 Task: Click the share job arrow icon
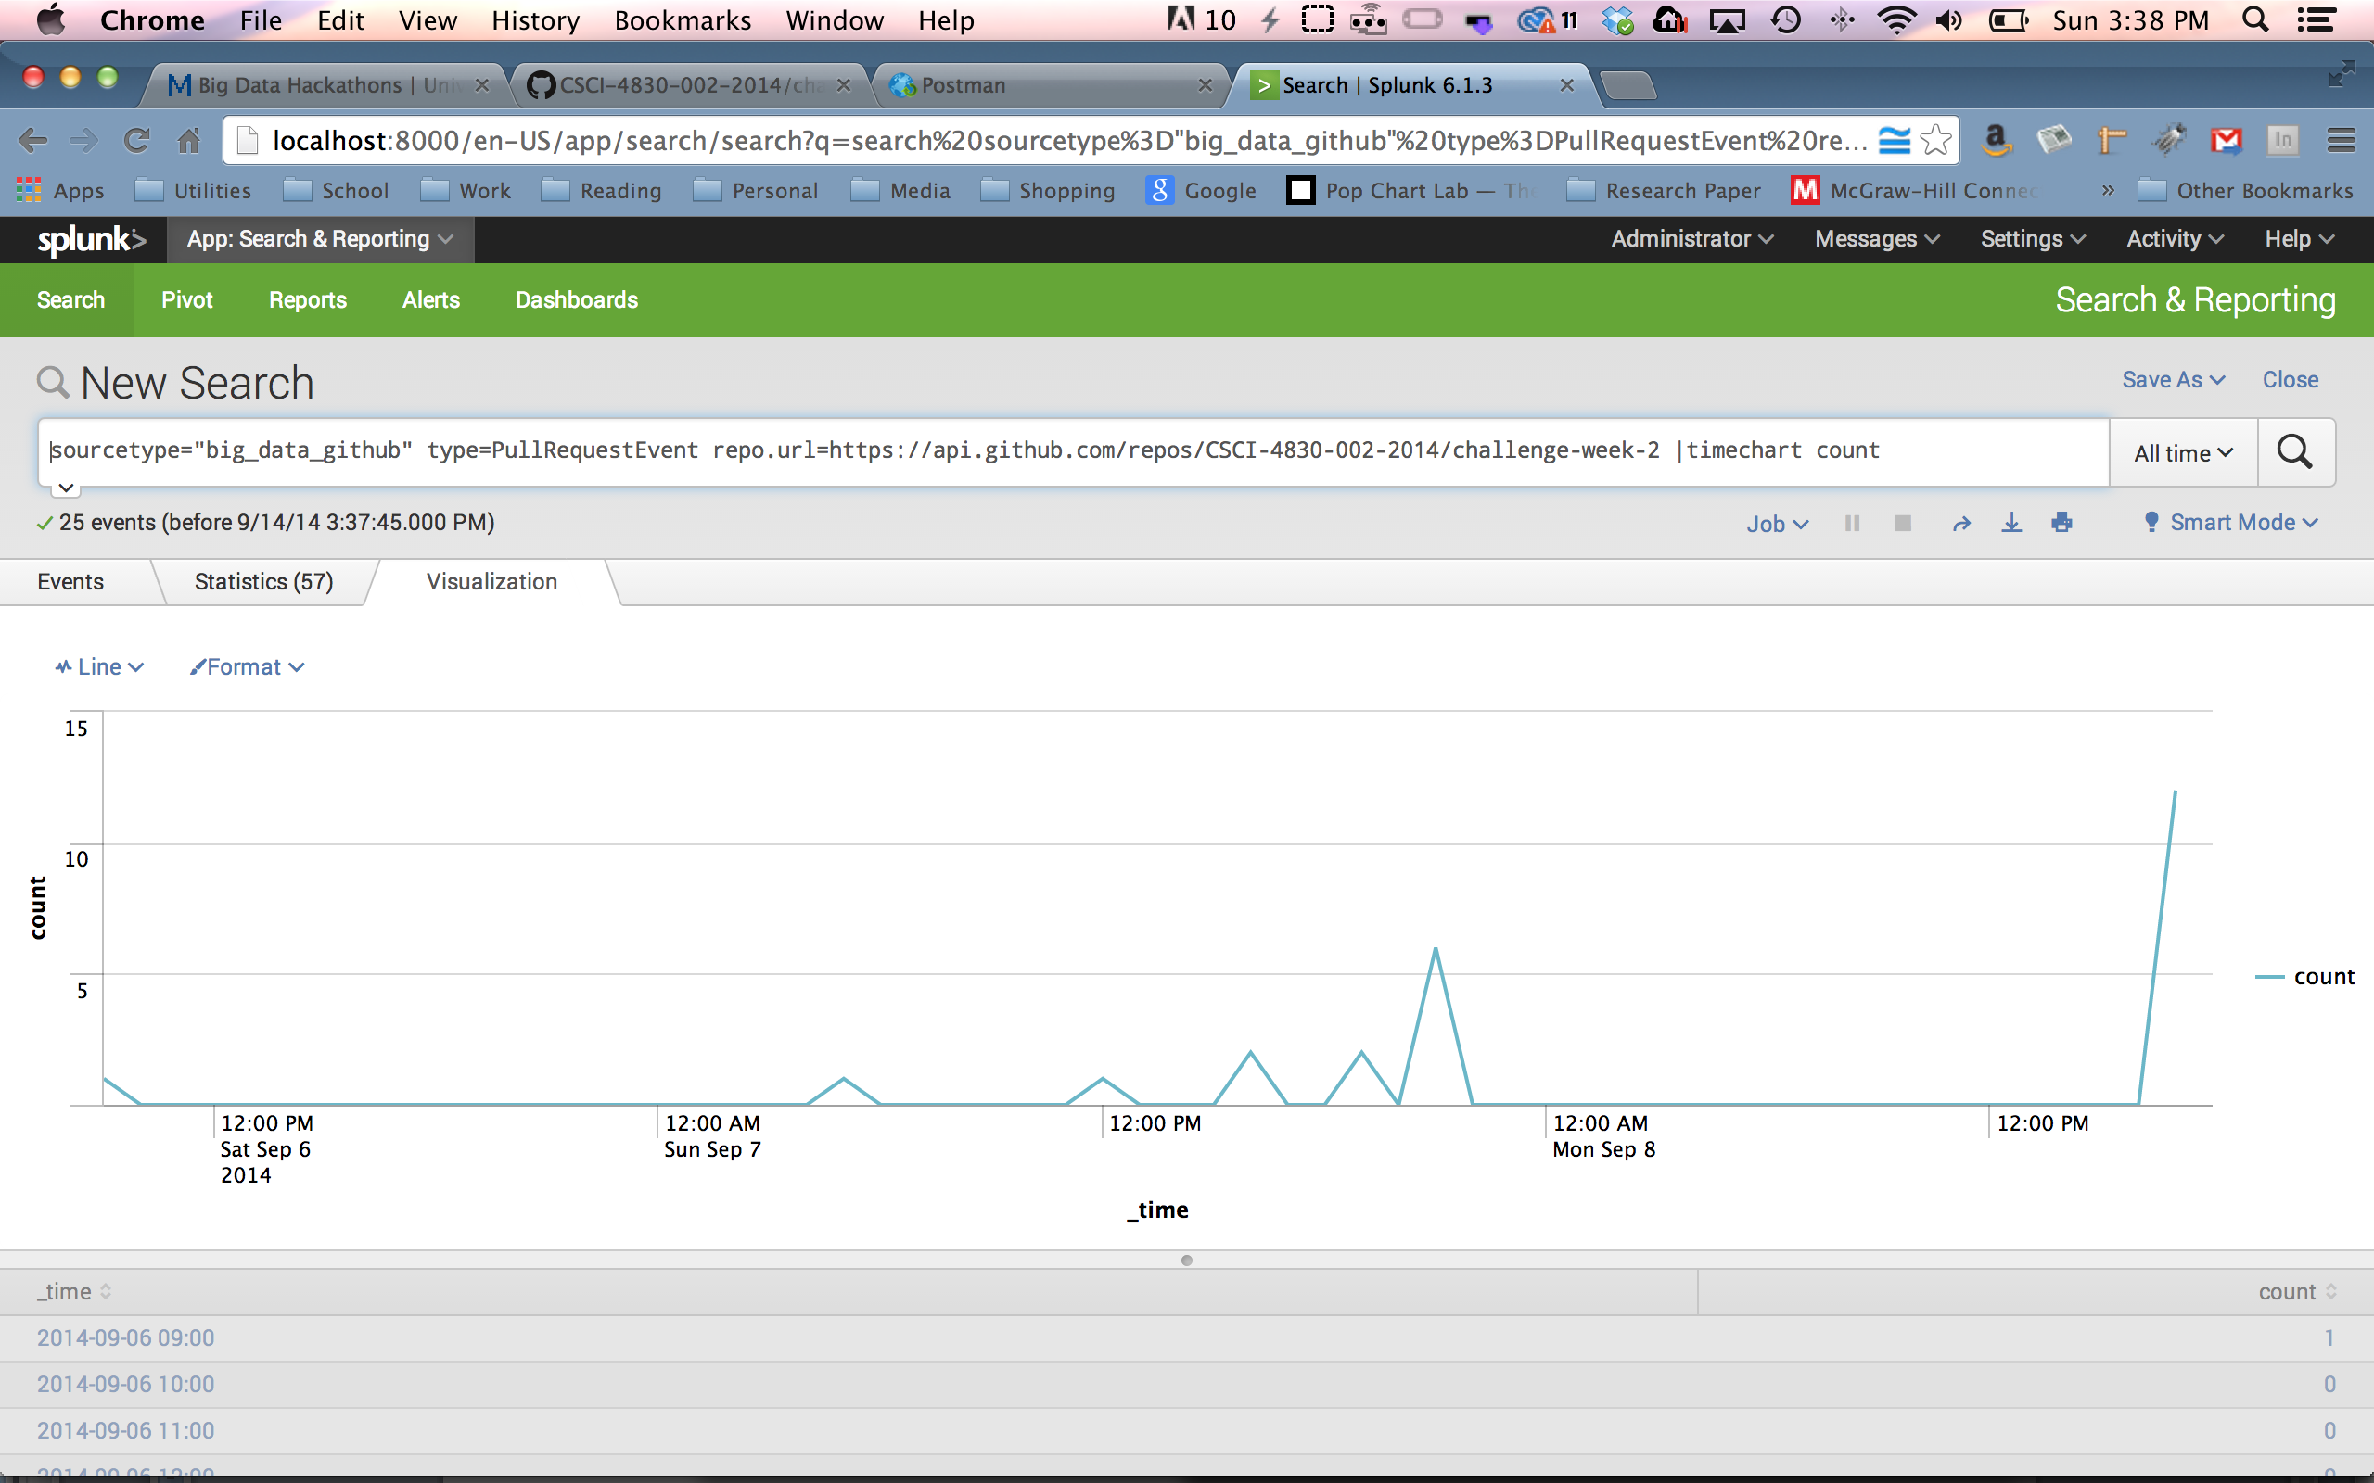(x=1961, y=523)
